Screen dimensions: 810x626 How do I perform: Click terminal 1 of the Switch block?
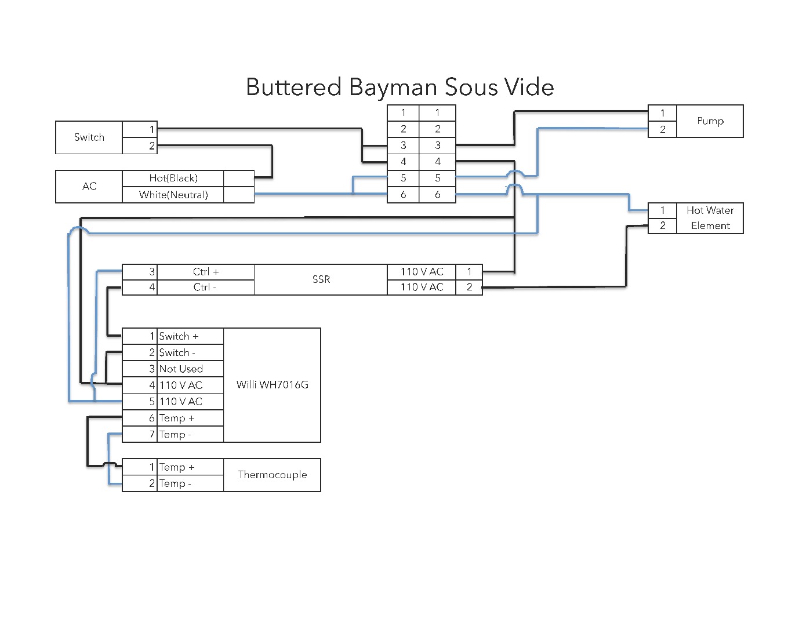140,129
